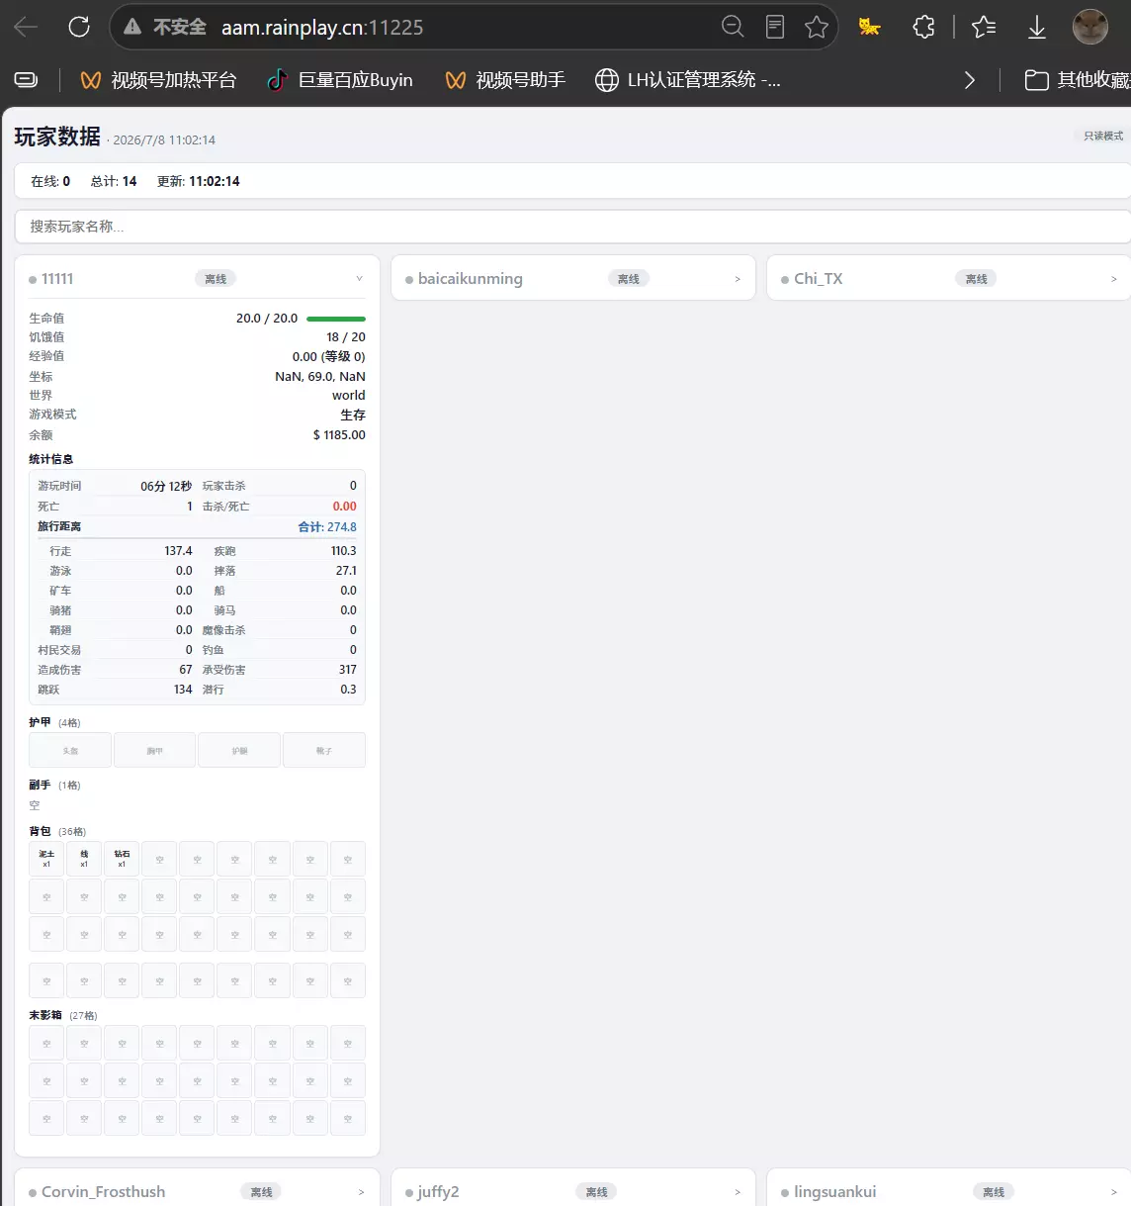Viewport: 1131px width, 1206px height.
Task: Open the zoom magnifier in address bar
Action: pyautogui.click(x=733, y=27)
